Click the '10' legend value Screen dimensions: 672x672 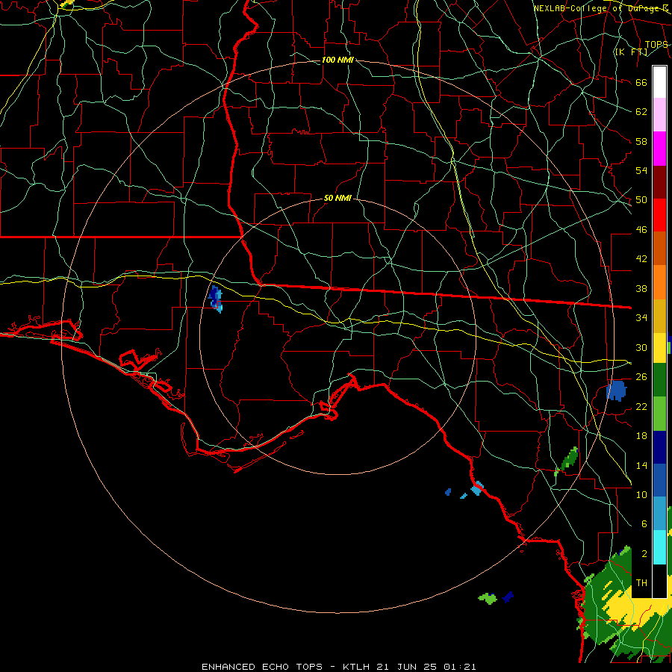pyautogui.click(x=641, y=494)
